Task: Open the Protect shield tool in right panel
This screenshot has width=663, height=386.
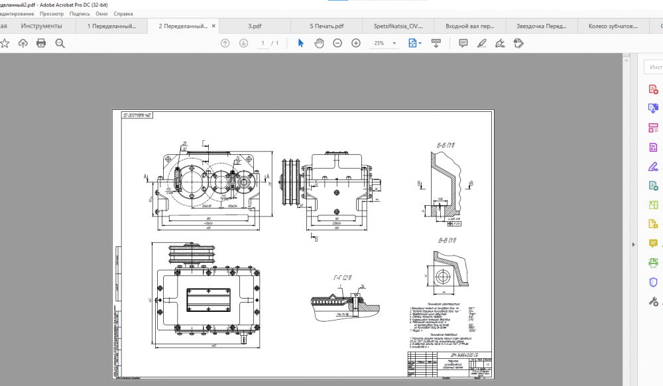Action: point(653,282)
